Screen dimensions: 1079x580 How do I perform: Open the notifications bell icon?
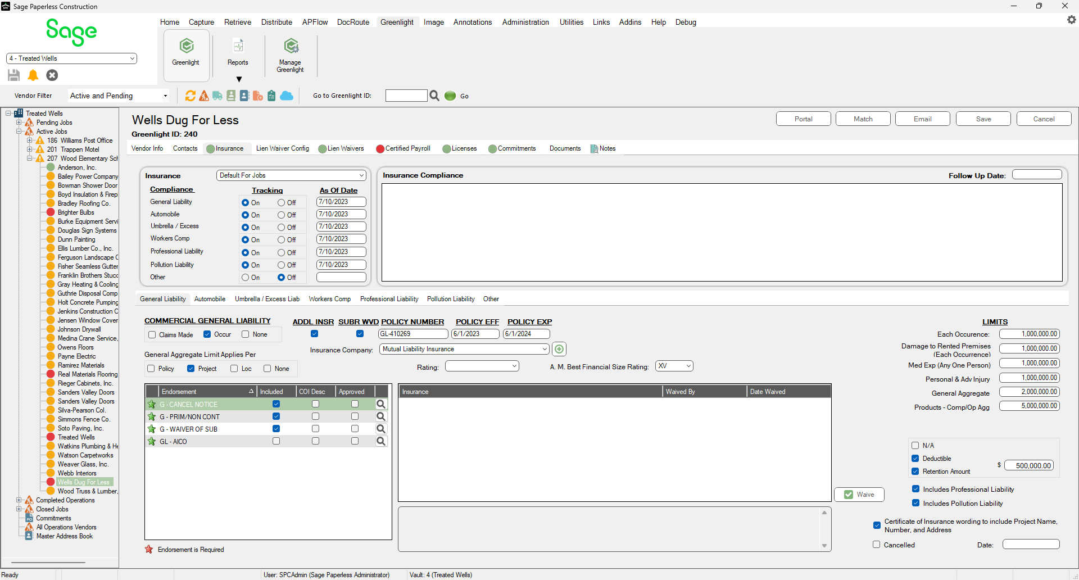33,75
